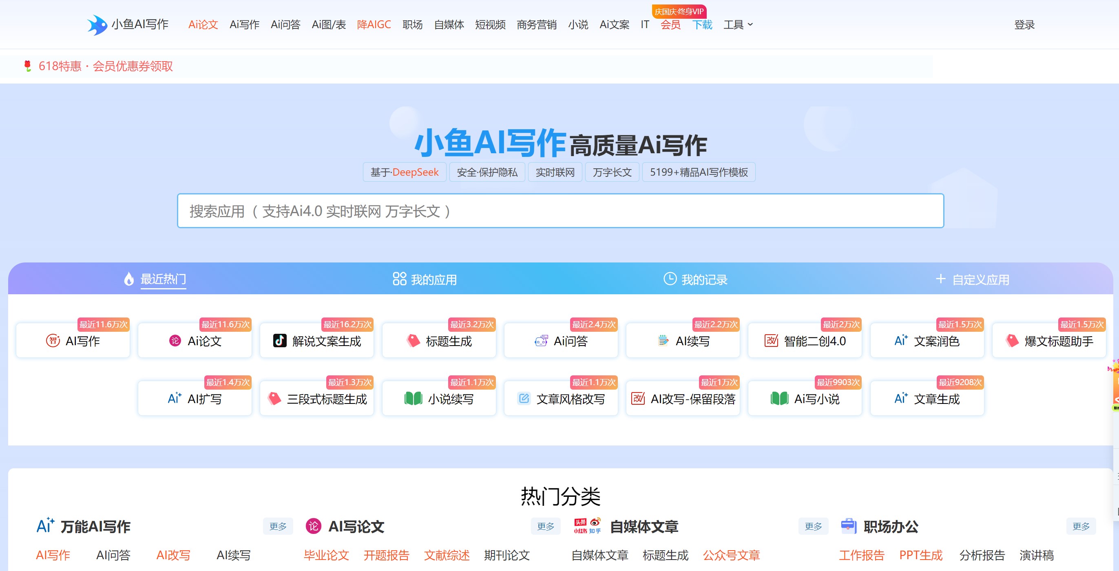Viewport: 1119px width, 571px height.
Task: Switch to the 我的记录 tab
Action: tap(695, 279)
